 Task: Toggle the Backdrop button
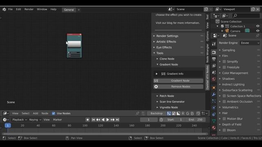tap(156, 114)
